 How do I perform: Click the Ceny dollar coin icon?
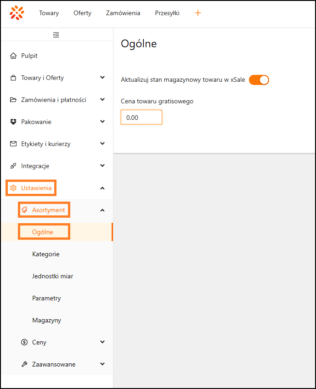[x=24, y=343]
